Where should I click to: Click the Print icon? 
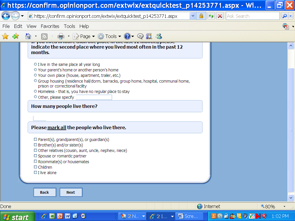61,36
